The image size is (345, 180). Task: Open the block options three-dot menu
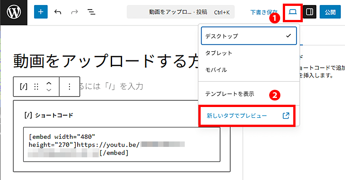point(69,87)
